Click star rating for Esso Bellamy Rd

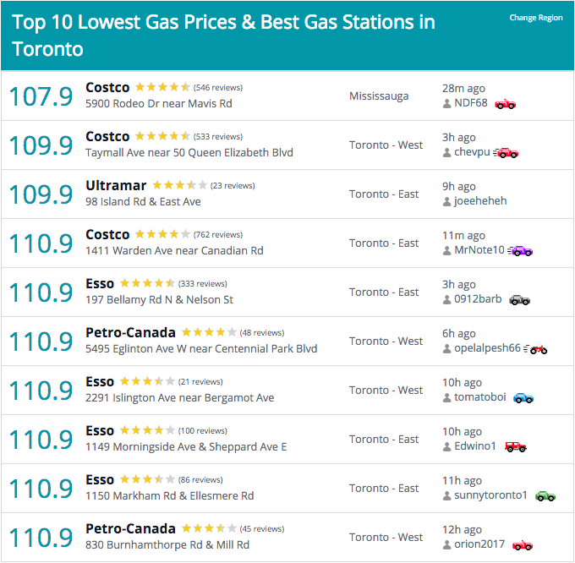pos(147,283)
